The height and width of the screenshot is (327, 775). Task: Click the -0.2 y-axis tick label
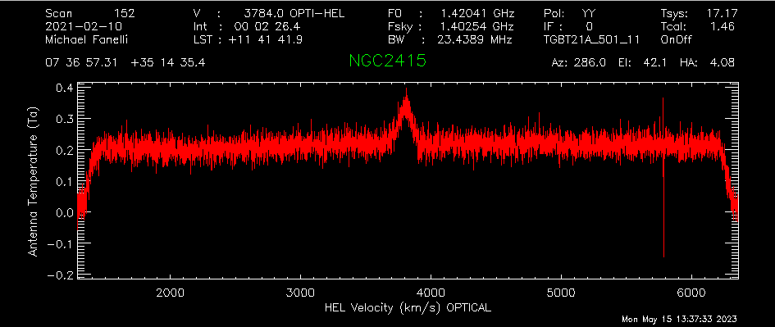pyautogui.click(x=60, y=275)
